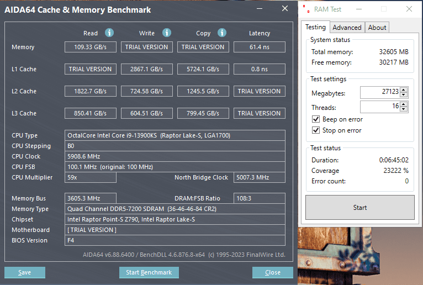Increase Megabytes value with up arrow
The width and height of the screenshot is (423, 285).
coord(404,90)
